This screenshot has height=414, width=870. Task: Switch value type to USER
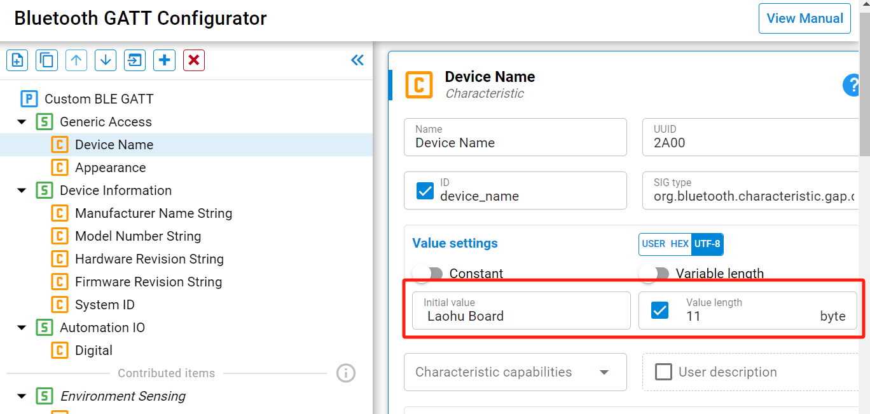654,244
